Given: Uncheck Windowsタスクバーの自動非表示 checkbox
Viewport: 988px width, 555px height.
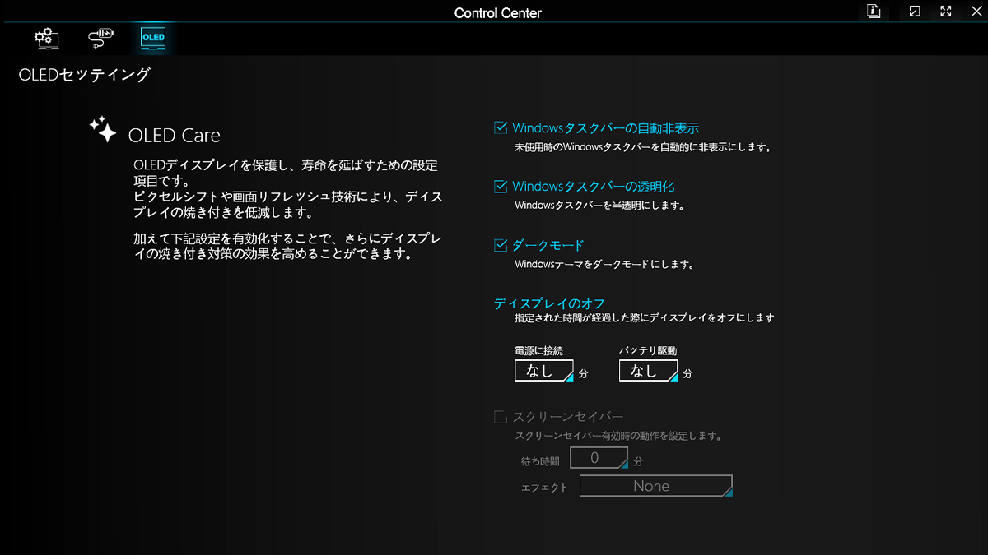Looking at the screenshot, I should (x=501, y=128).
